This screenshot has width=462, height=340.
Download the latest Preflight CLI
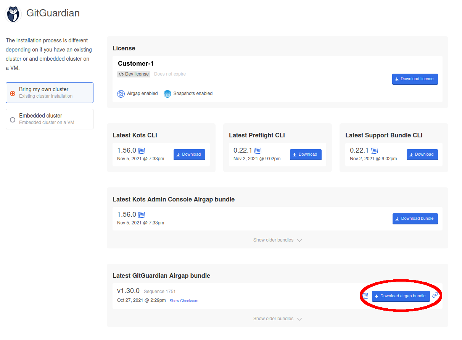point(306,155)
